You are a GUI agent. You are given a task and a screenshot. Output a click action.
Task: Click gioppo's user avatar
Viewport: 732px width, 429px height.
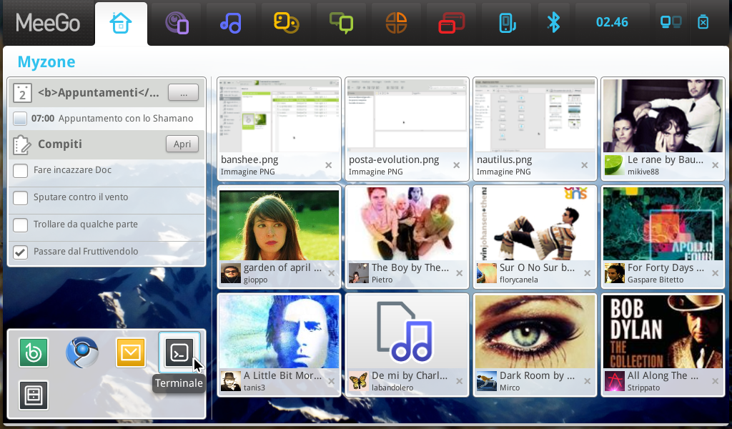231,273
